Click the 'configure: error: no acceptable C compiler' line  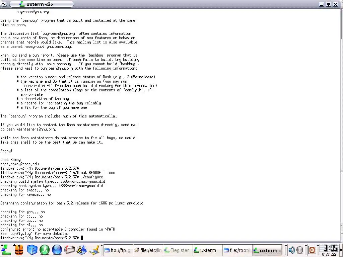pyautogui.click(x=58, y=229)
